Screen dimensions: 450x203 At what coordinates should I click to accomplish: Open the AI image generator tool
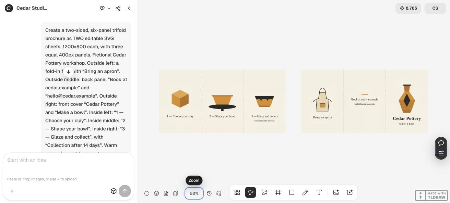pyautogui.click(x=336, y=192)
